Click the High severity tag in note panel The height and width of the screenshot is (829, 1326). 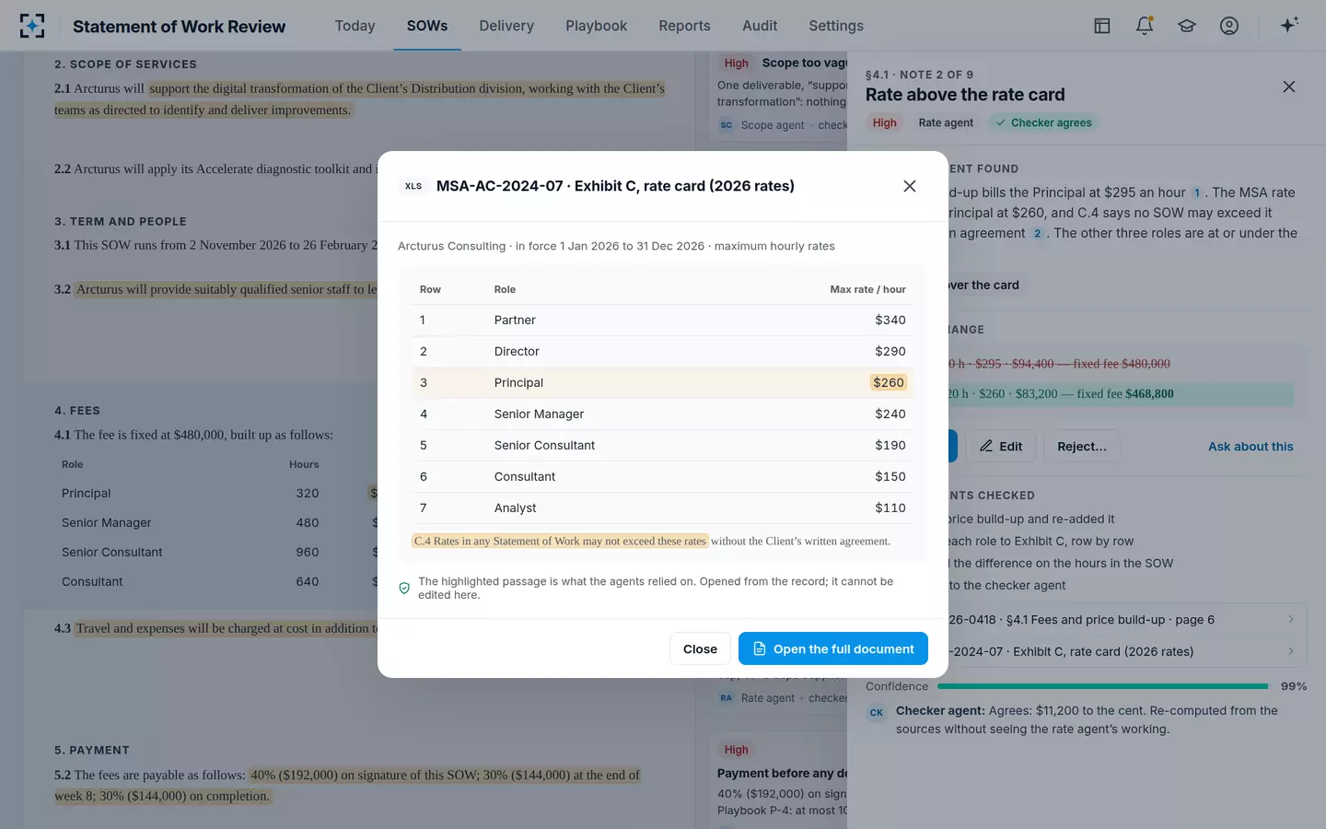pos(885,123)
